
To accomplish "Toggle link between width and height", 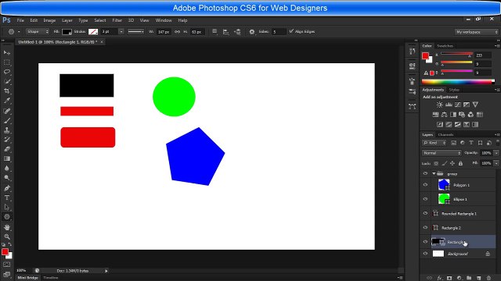I will coord(177,31).
